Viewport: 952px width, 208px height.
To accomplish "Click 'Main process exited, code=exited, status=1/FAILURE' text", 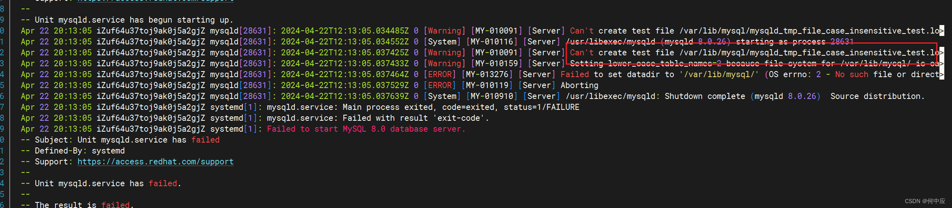I will pos(461,107).
